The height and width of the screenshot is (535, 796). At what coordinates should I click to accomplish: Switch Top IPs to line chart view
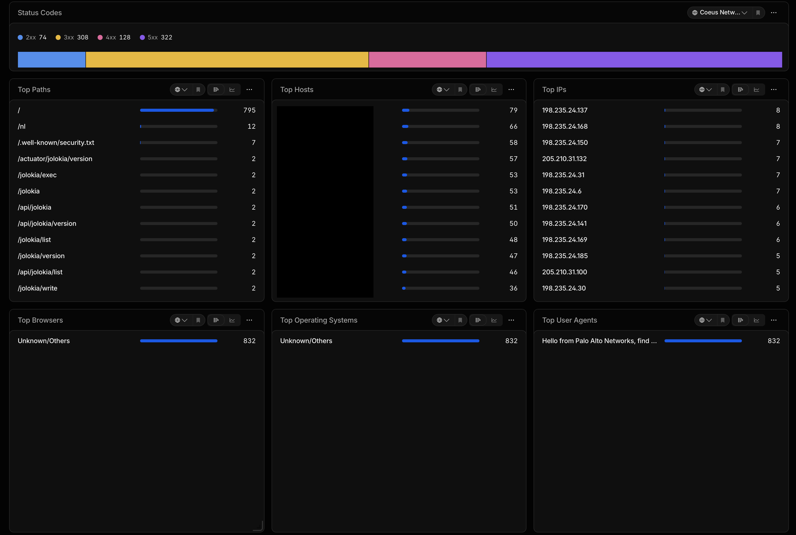tap(756, 90)
